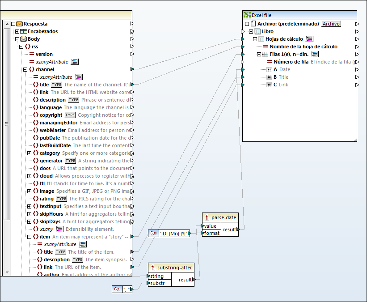Click the Libro workbook icon

(258, 31)
